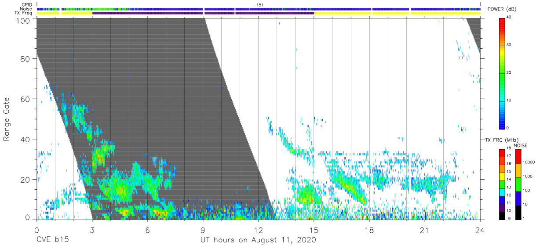Click x-axis tick label '18'

pyautogui.click(x=369, y=231)
